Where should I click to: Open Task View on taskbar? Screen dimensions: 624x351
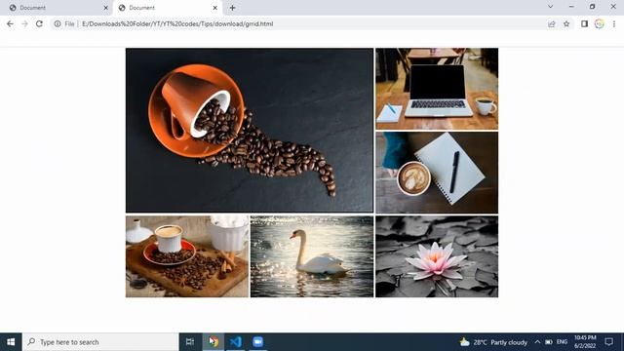tap(190, 342)
